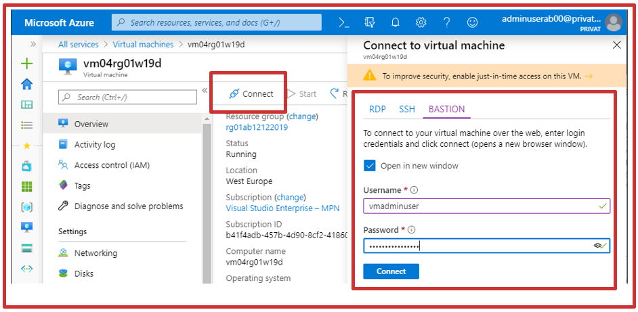This screenshot has height=312, width=638.
Task: Open Visual Studio Enterprise – MPN subscription link
Action: 282,208
